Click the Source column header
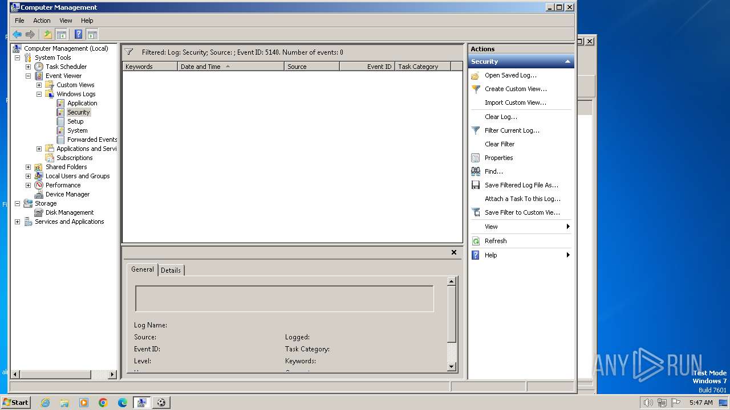 (311, 67)
